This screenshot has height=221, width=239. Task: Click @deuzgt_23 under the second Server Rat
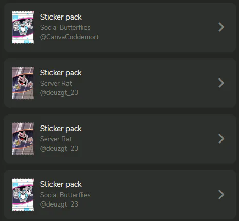(x=59, y=149)
